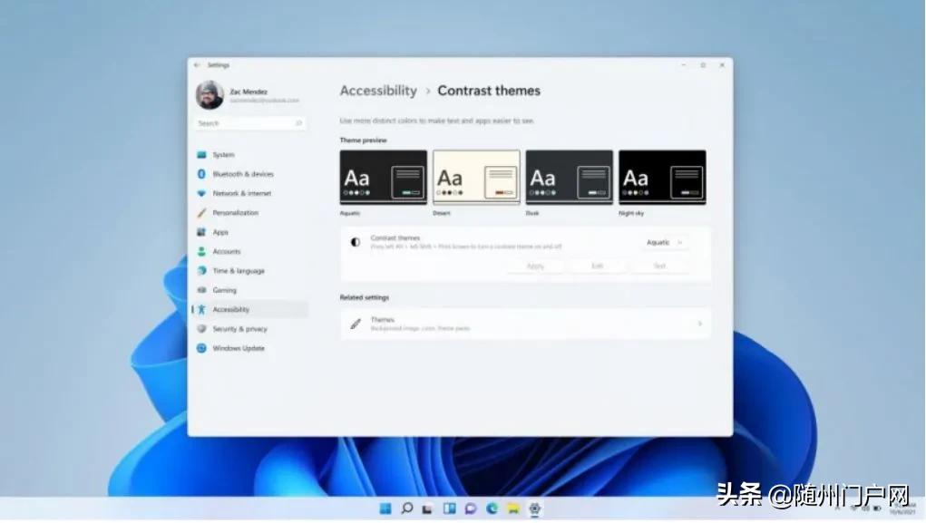The image size is (926, 523).
Task: Open Search from the taskbar
Action: click(406, 508)
